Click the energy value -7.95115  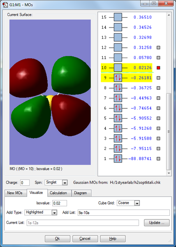(141, 149)
